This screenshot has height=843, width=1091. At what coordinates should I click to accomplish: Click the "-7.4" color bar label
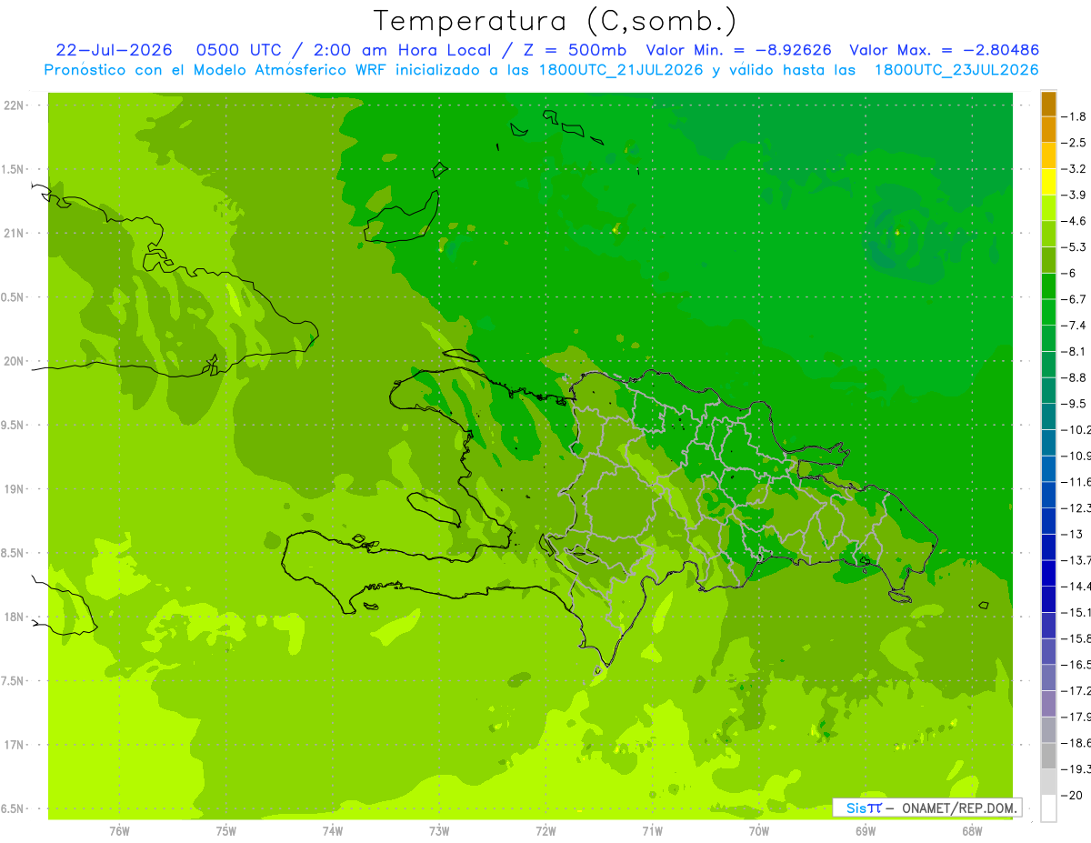1074,326
